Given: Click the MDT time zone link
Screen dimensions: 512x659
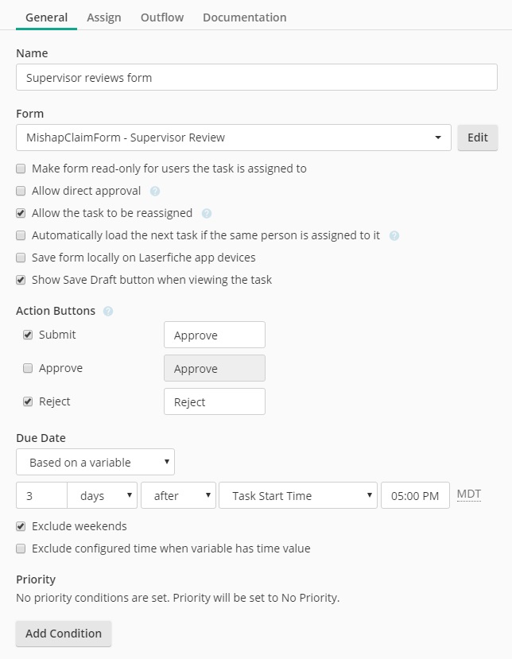Looking at the screenshot, I should (469, 494).
